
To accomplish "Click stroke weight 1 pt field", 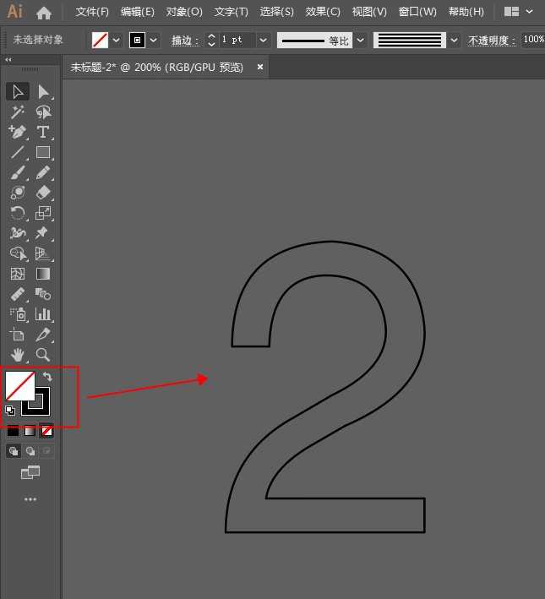I will click(x=237, y=40).
